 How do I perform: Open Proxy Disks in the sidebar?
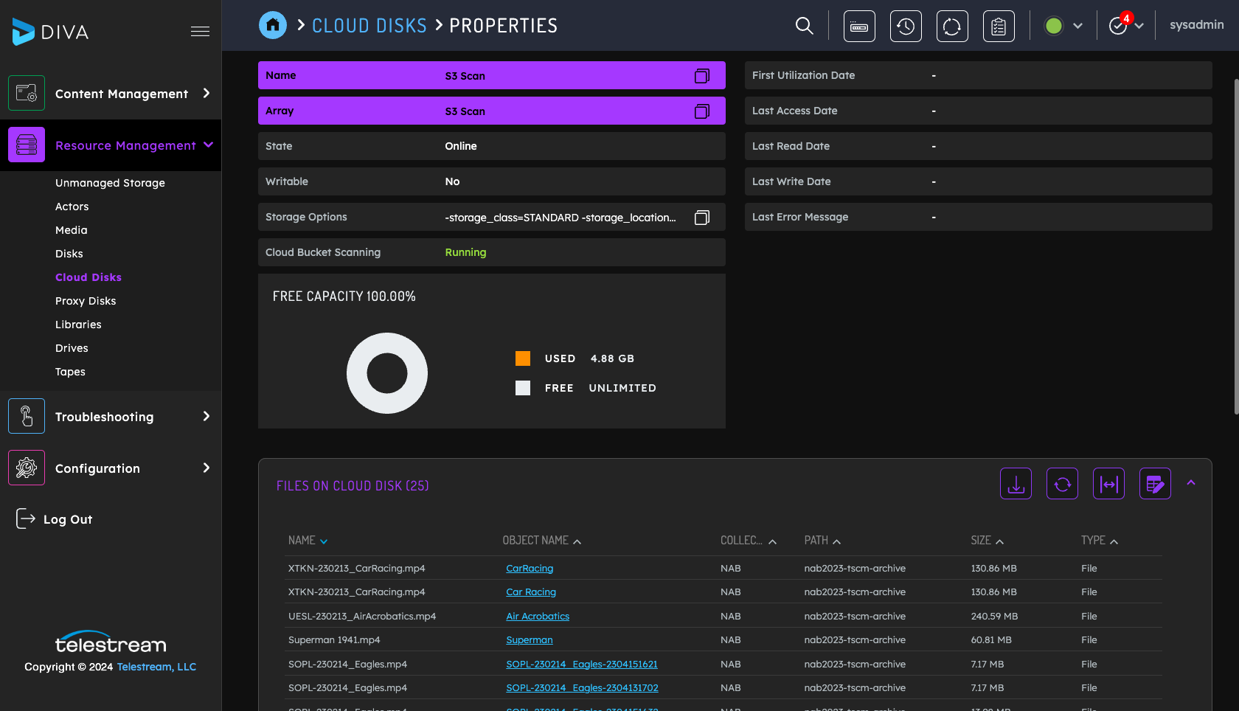coord(86,301)
